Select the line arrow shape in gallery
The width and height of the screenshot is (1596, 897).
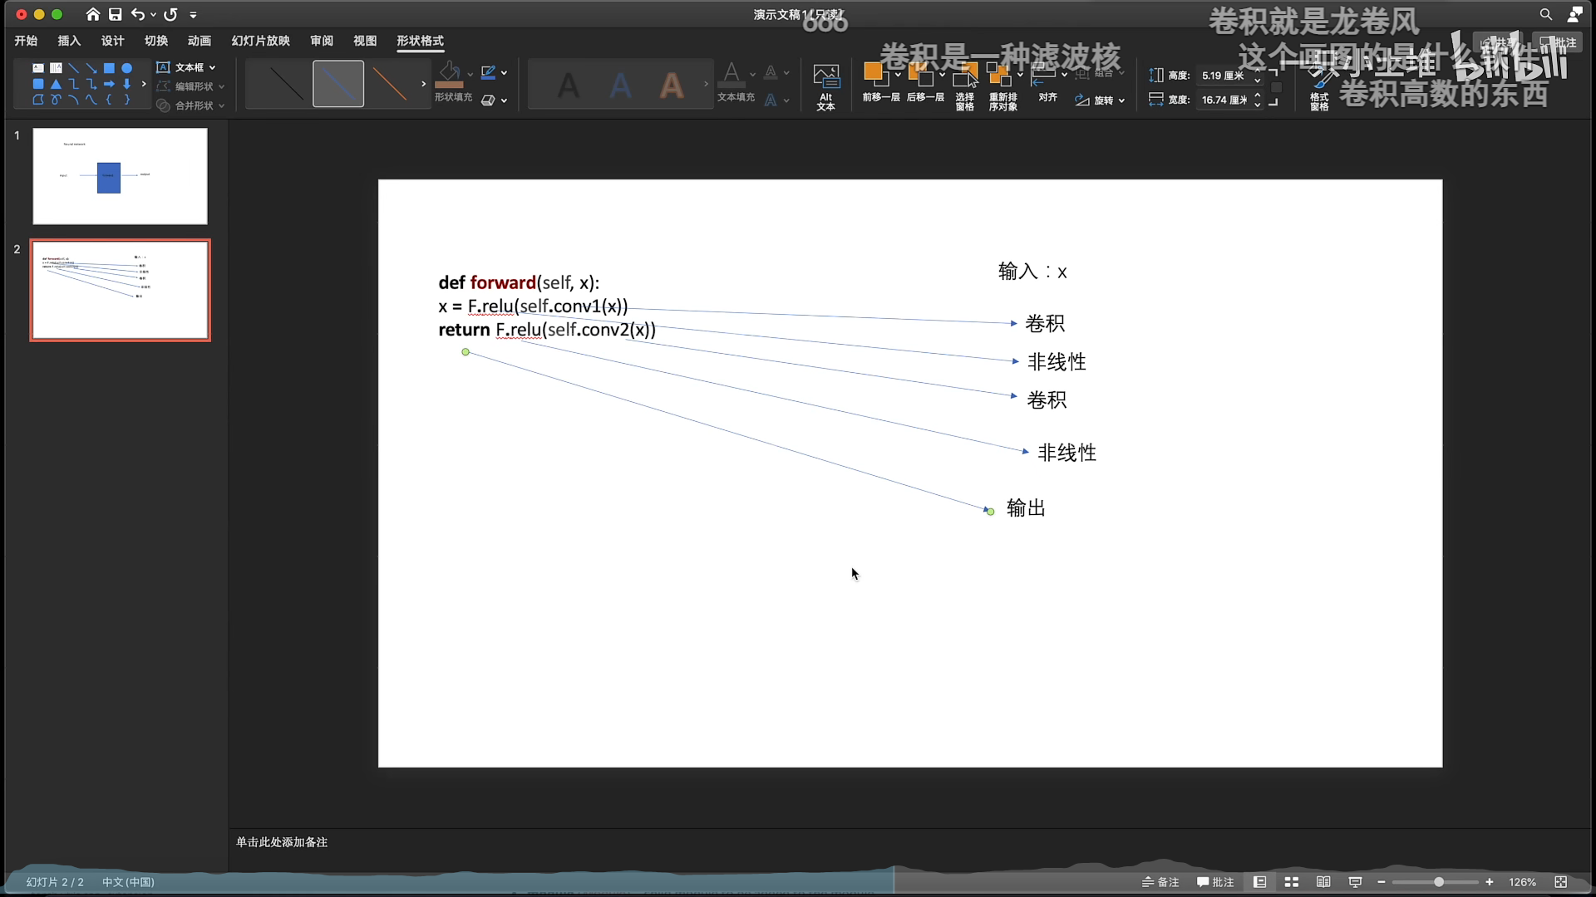click(91, 68)
